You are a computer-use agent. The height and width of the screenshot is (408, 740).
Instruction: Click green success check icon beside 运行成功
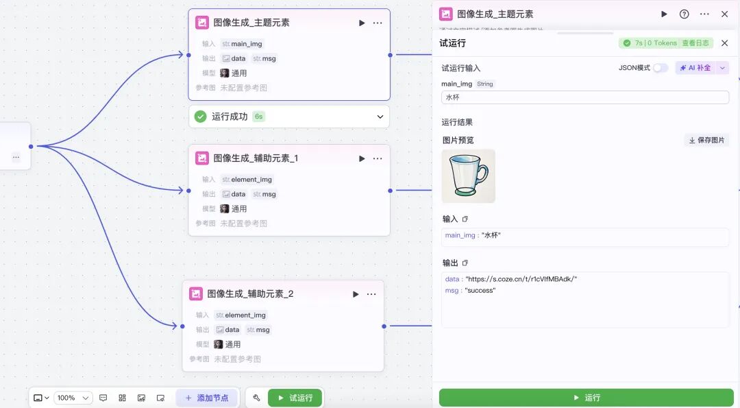point(201,117)
